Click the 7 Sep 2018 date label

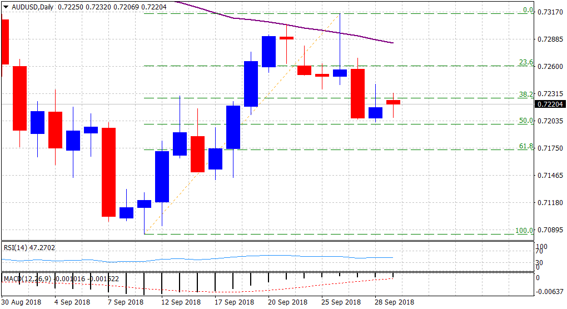[x=126, y=302]
